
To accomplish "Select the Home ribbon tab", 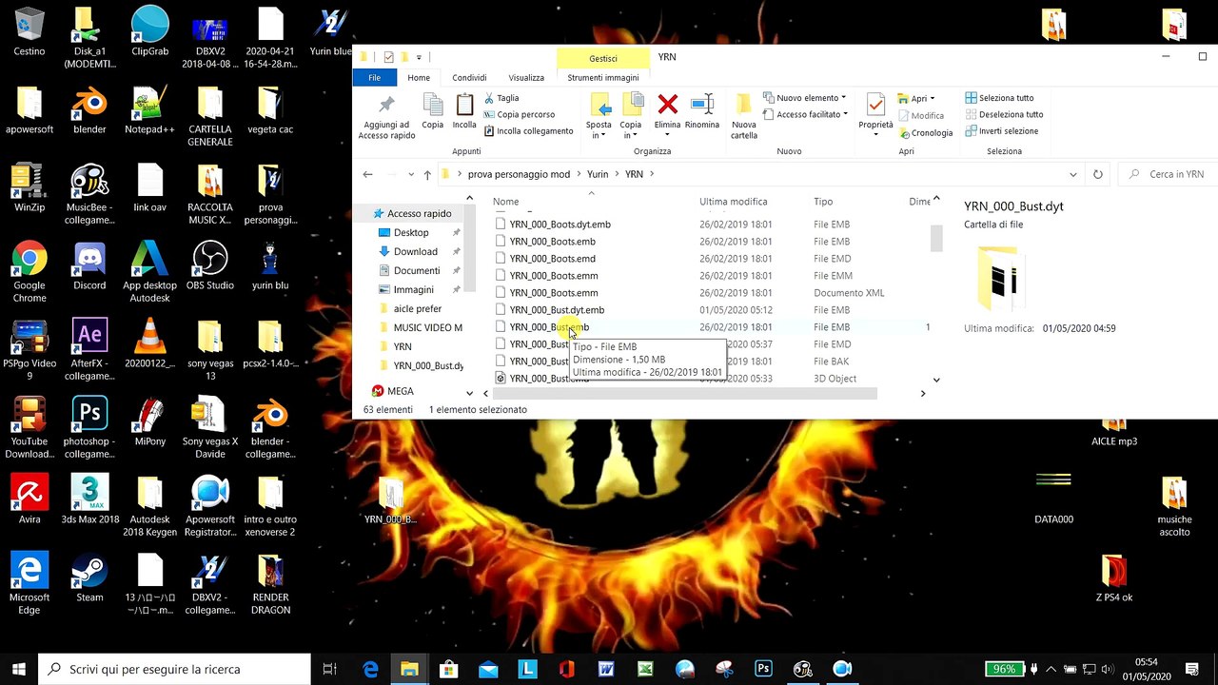I will [x=419, y=78].
